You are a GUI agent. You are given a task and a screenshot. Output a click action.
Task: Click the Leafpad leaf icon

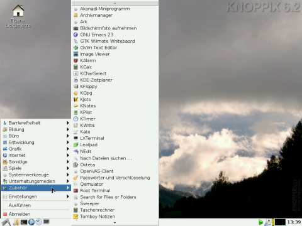[75, 145]
